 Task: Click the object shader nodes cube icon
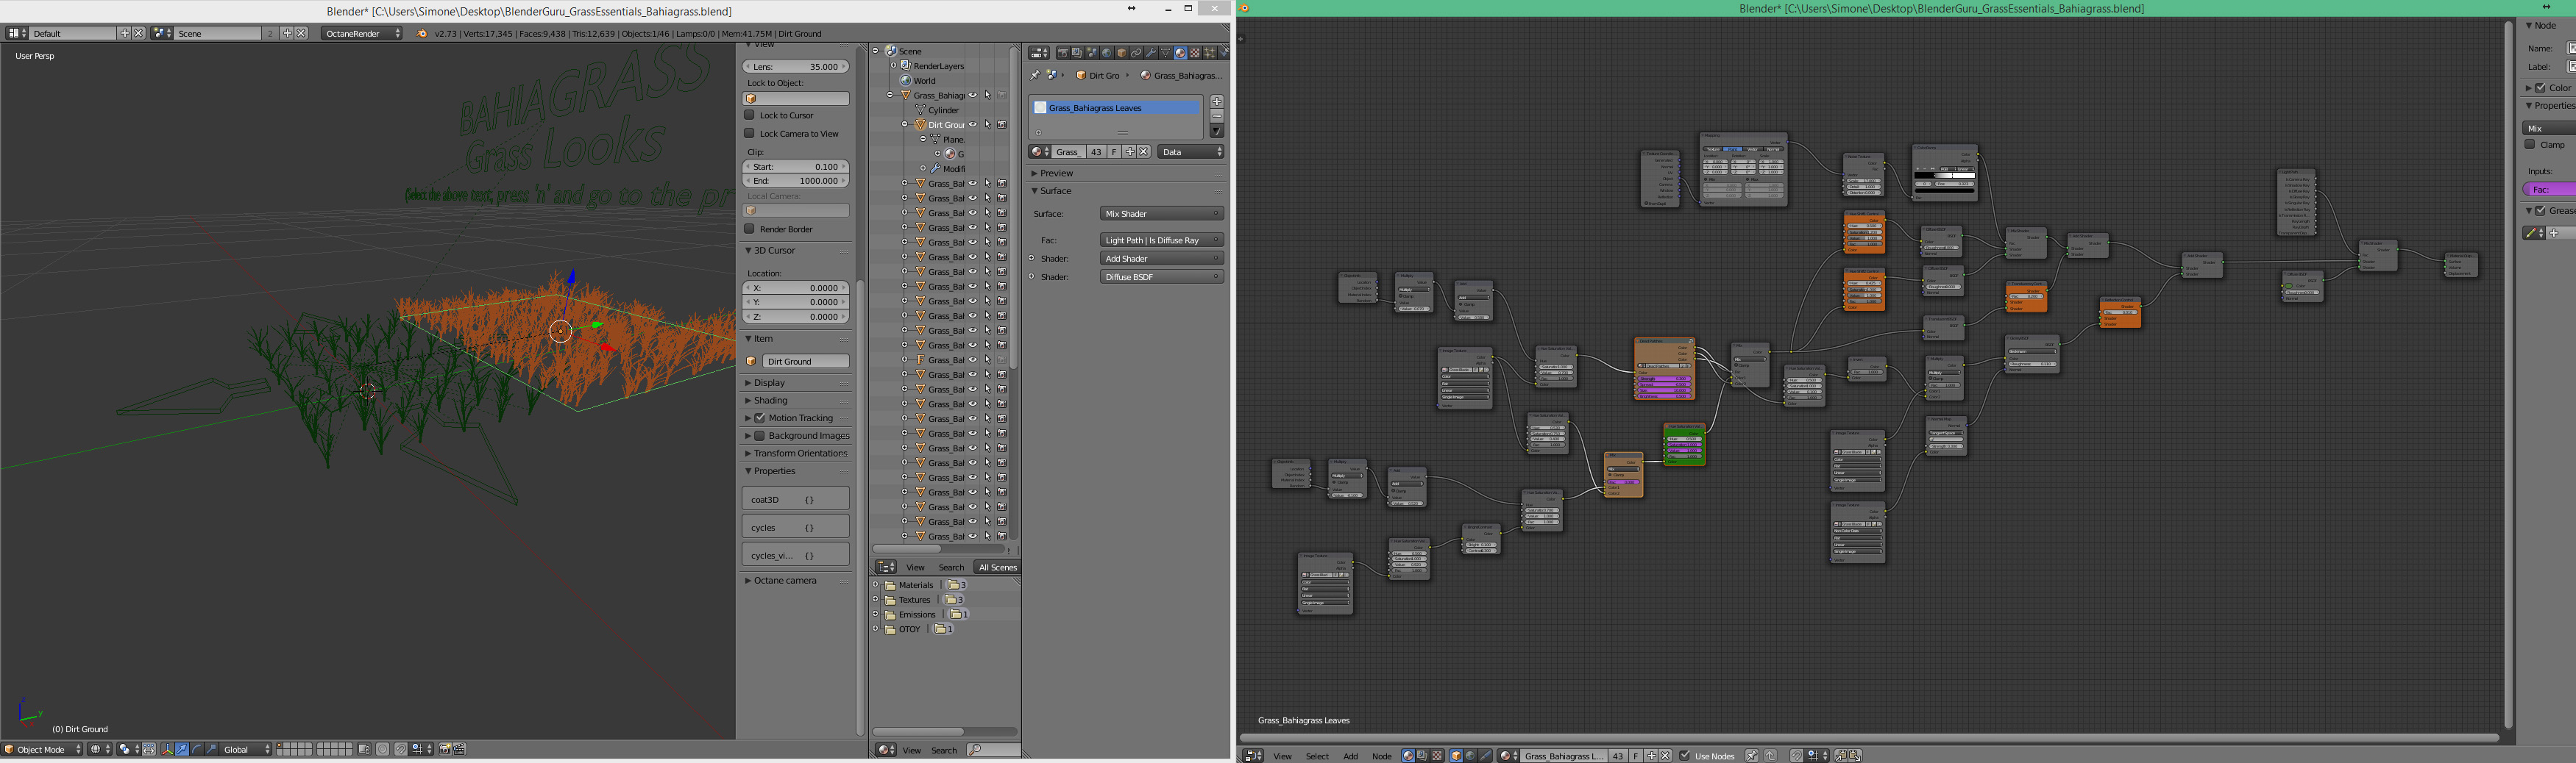(x=1456, y=756)
